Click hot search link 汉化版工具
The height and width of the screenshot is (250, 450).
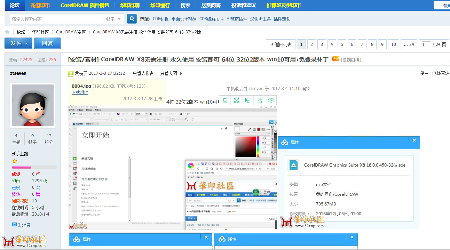[x=260, y=19]
